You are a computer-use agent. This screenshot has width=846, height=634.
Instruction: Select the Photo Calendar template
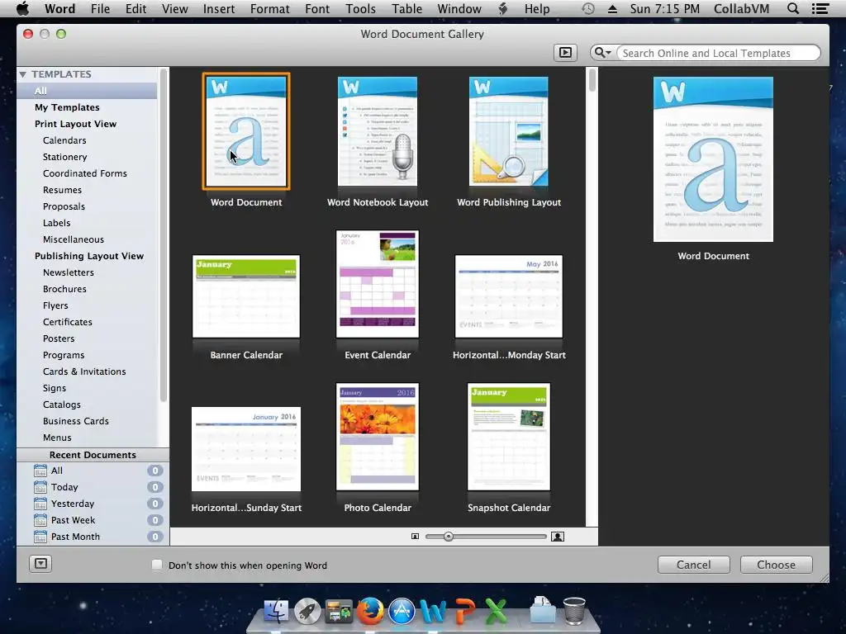377,437
